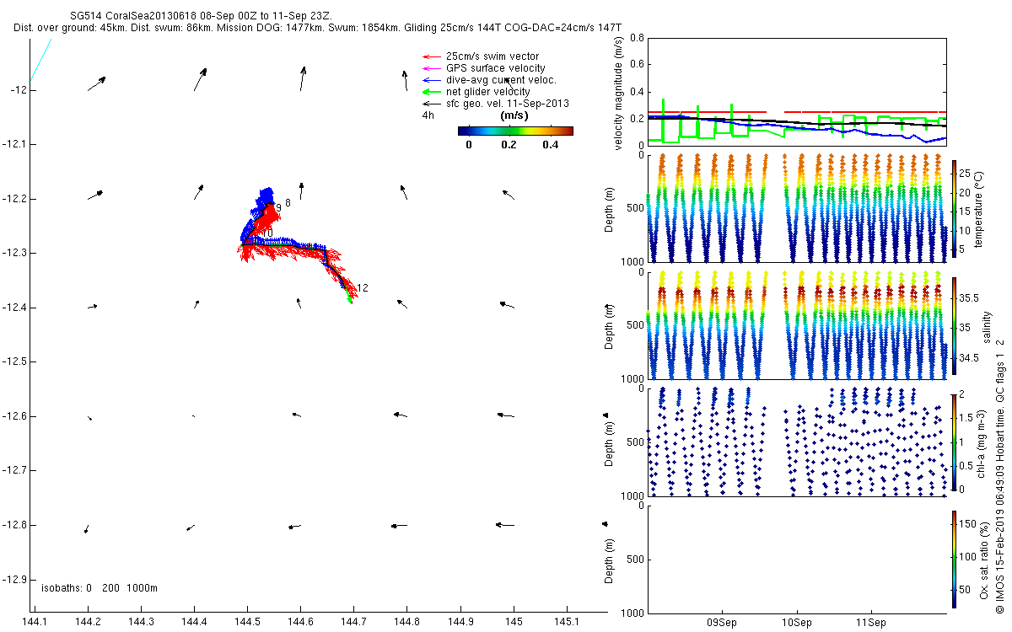
Task: Click the '1.5' chl-a colorbar tick
Action: [x=966, y=417]
